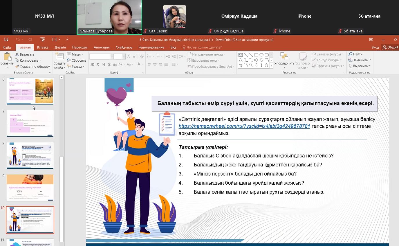Switch to the Вставка ribbon tab

tap(43, 47)
